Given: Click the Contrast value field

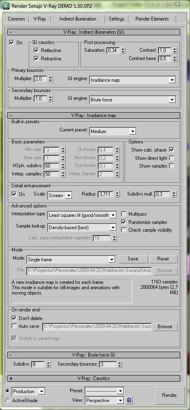Looking at the screenshot, I should click(165, 50).
